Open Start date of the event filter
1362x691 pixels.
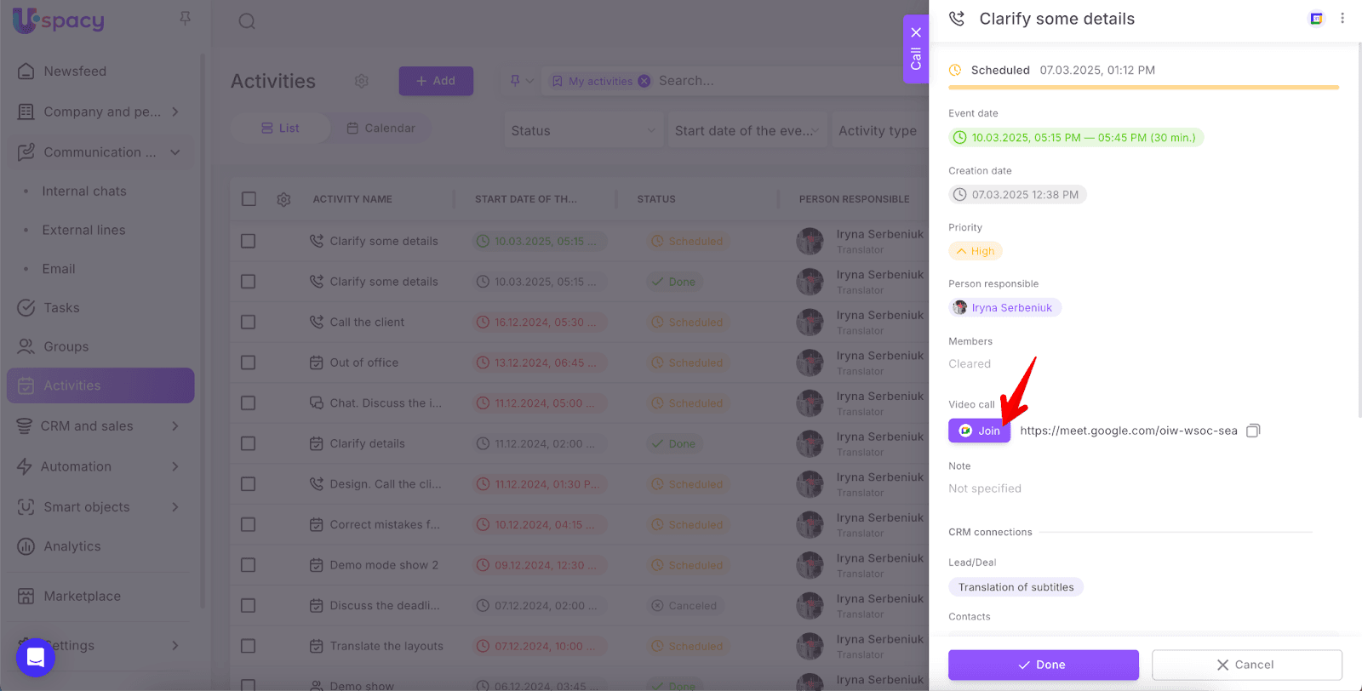pyautogui.click(x=747, y=130)
